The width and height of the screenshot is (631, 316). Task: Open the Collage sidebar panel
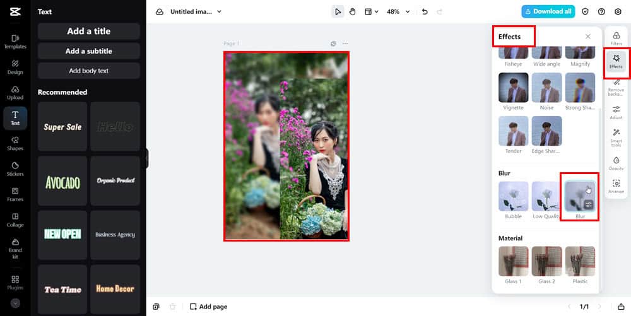coord(15,220)
